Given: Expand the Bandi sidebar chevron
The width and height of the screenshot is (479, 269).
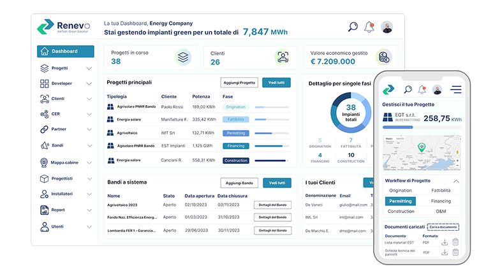Looking at the screenshot, I should (89, 145).
